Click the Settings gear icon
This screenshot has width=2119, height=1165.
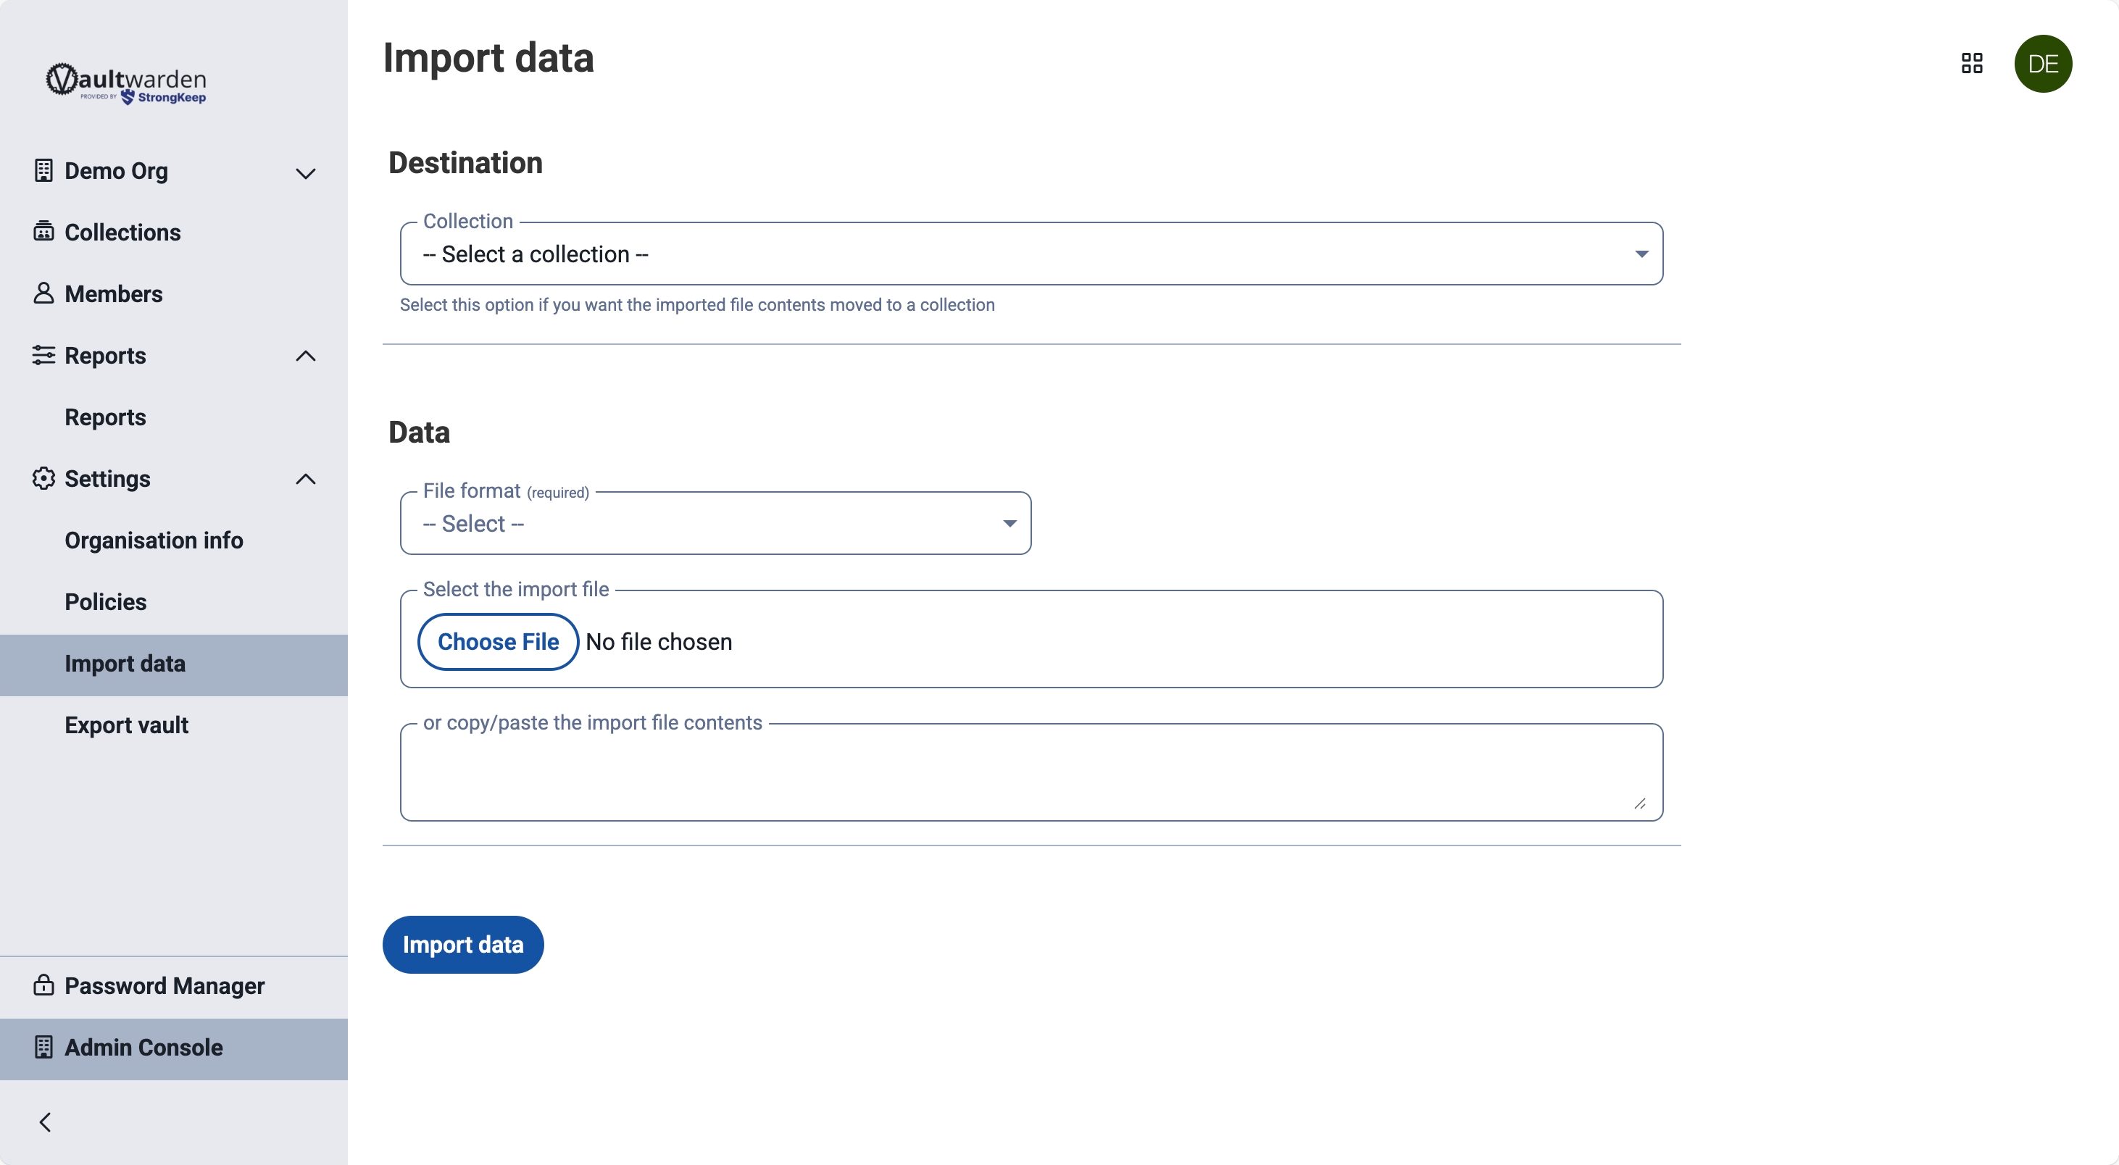tap(43, 478)
